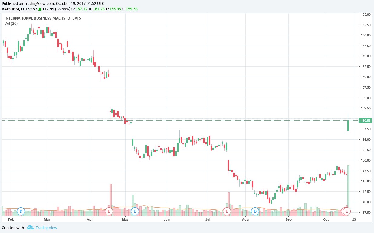Image resolution: width=374 pixels, height=233 pixels.
Task: Click the 185.00 level on price axis
Action: pos(366,14)
